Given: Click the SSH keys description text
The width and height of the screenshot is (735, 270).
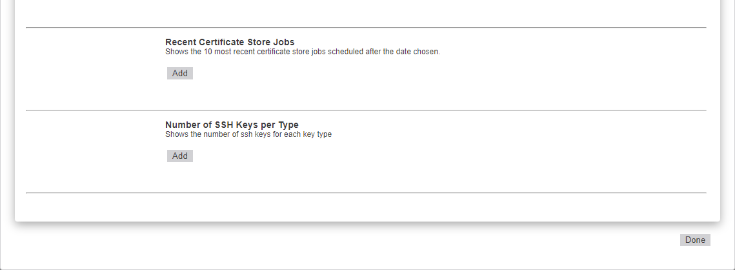Looking at the screenshot, I should pos(248,134).
